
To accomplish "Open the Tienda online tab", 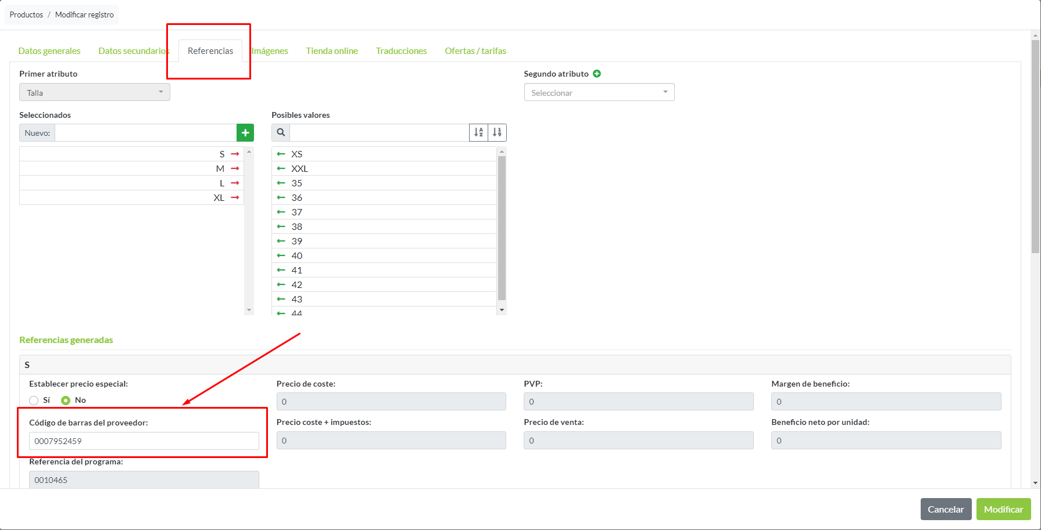I will (332, 51).
